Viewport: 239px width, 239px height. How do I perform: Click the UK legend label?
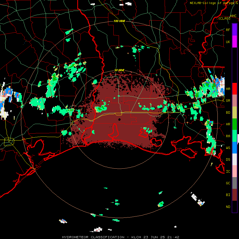228,42
